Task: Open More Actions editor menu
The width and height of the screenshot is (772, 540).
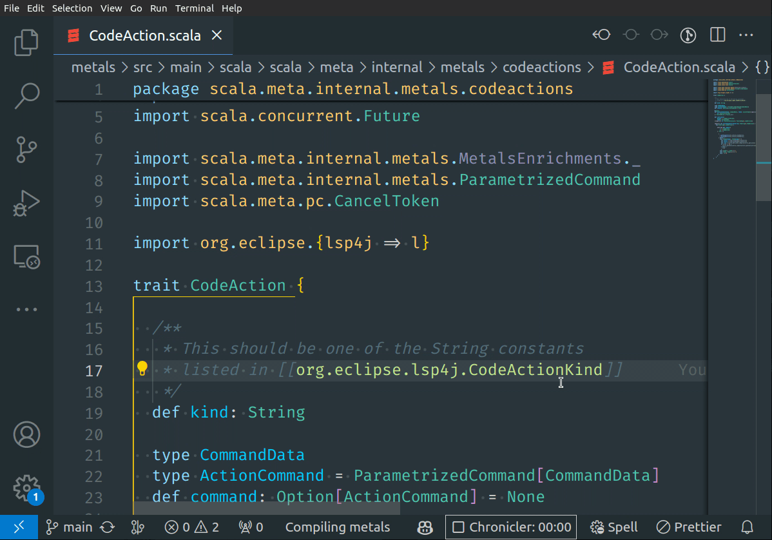Action: [746, 35]
